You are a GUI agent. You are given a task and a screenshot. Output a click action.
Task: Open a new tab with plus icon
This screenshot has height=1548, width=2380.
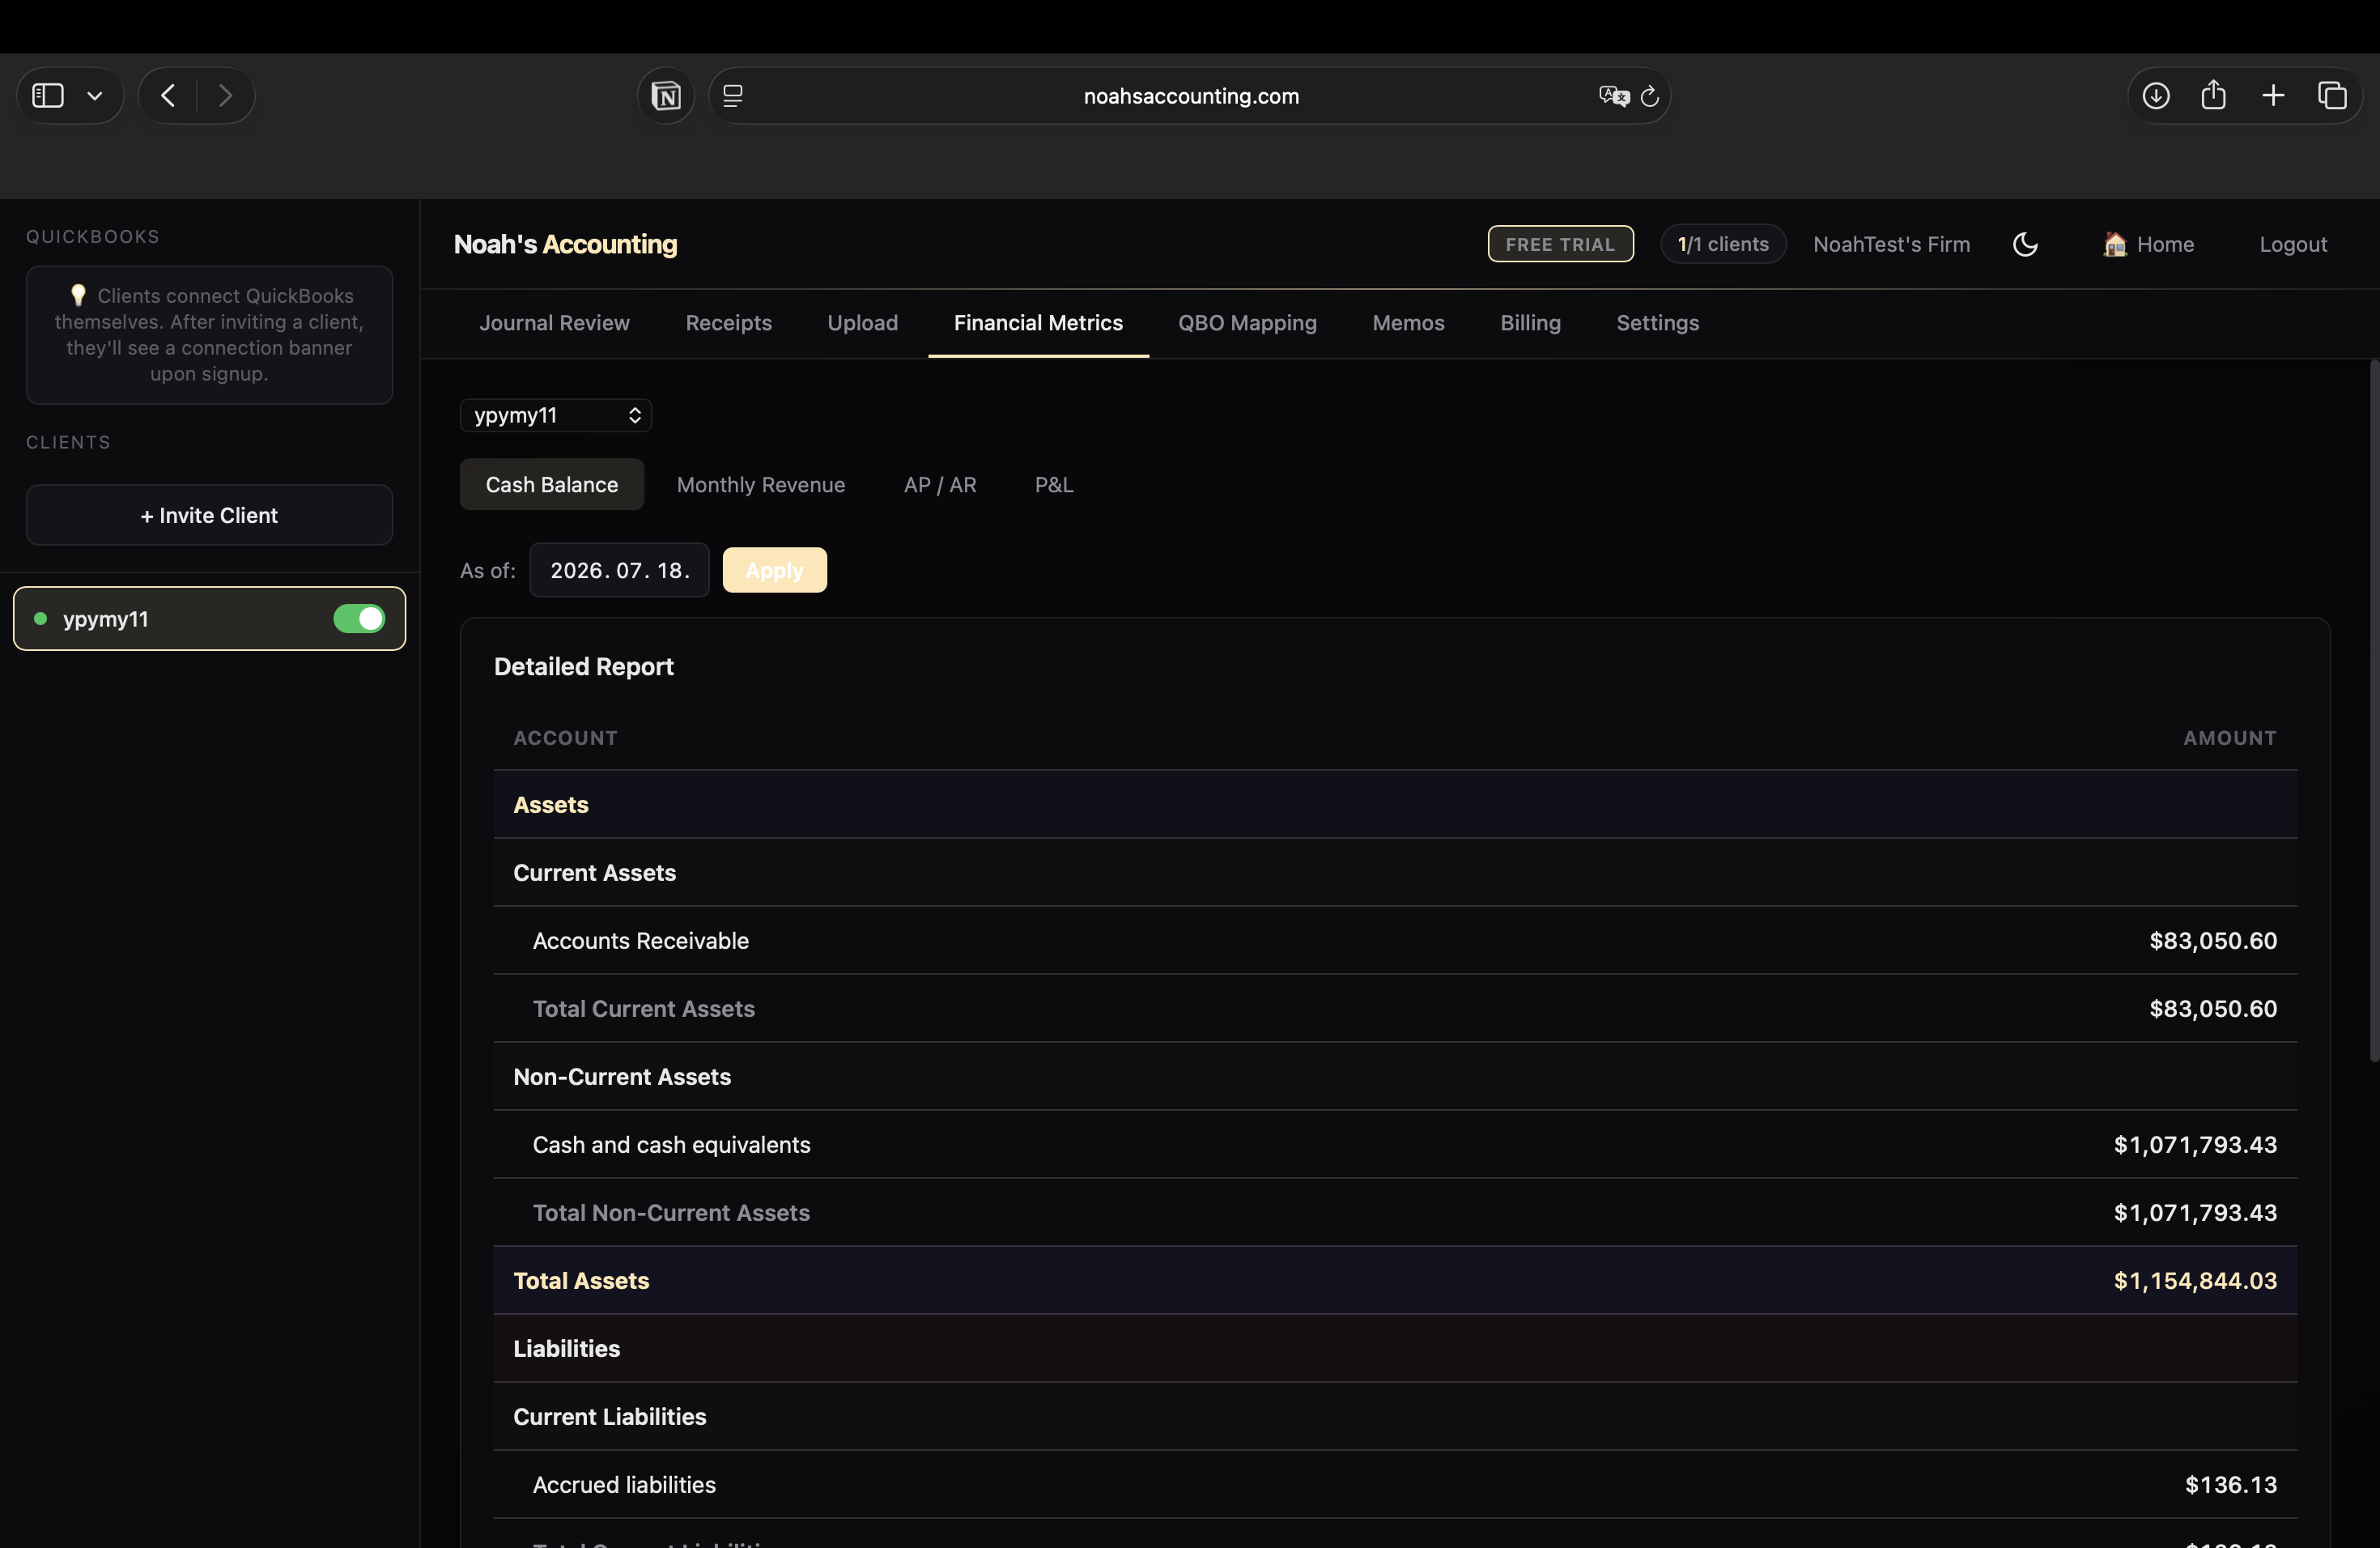point(2273,95)
